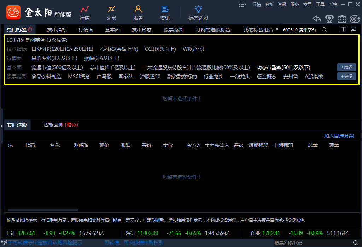Screen dimensions: 362x247
Task: Open the 分析 menu in title bar
Action: [x=269, y=4]
